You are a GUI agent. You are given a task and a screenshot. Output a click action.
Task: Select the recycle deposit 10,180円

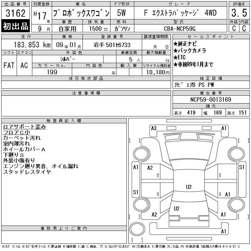(158, 72)
